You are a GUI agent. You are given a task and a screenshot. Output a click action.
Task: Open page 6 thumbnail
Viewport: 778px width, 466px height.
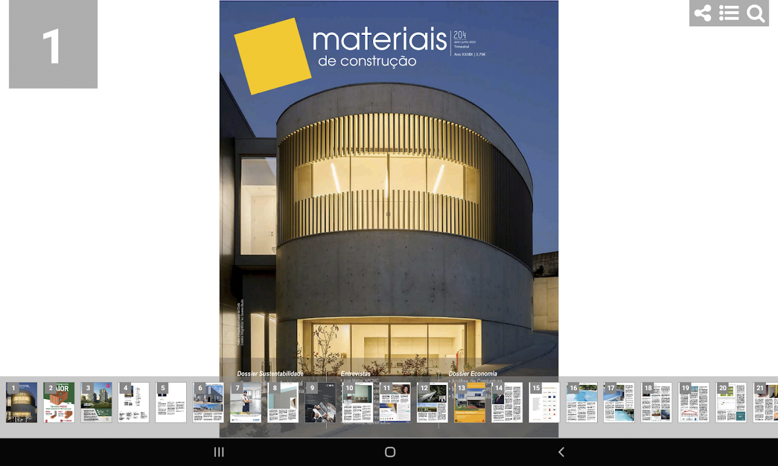pyautogui.click(x=208, y=403)
